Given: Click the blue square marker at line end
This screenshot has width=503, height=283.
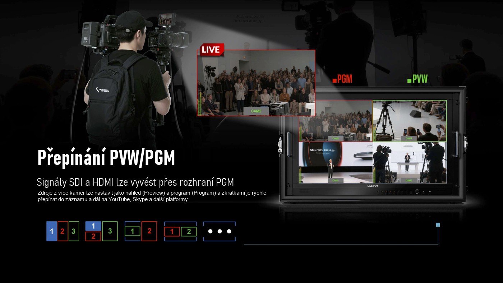Looking at the screenshot, I should [x=438, y=225].
